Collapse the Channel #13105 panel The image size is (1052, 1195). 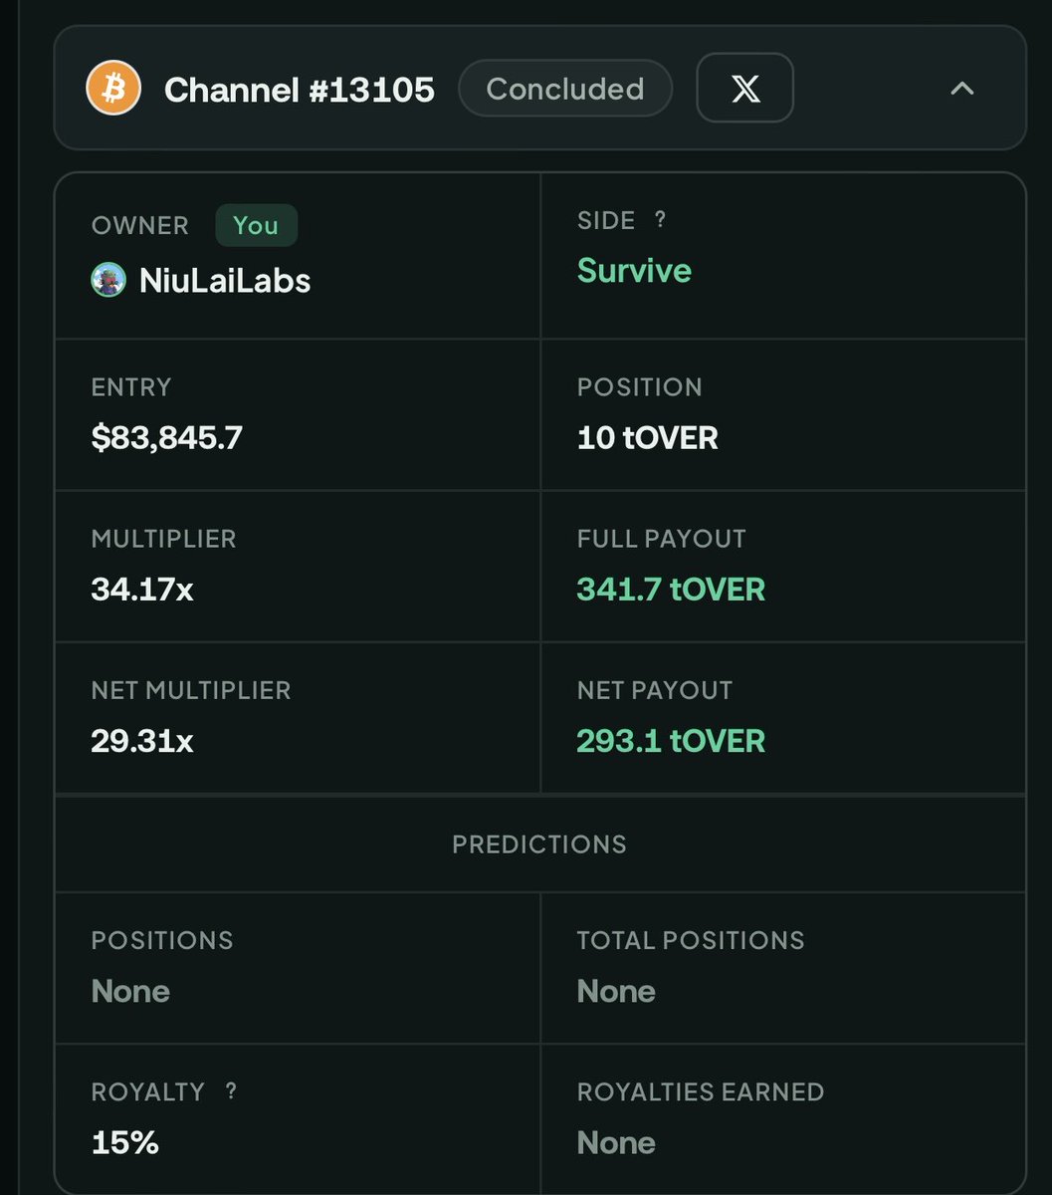[961, 89]
